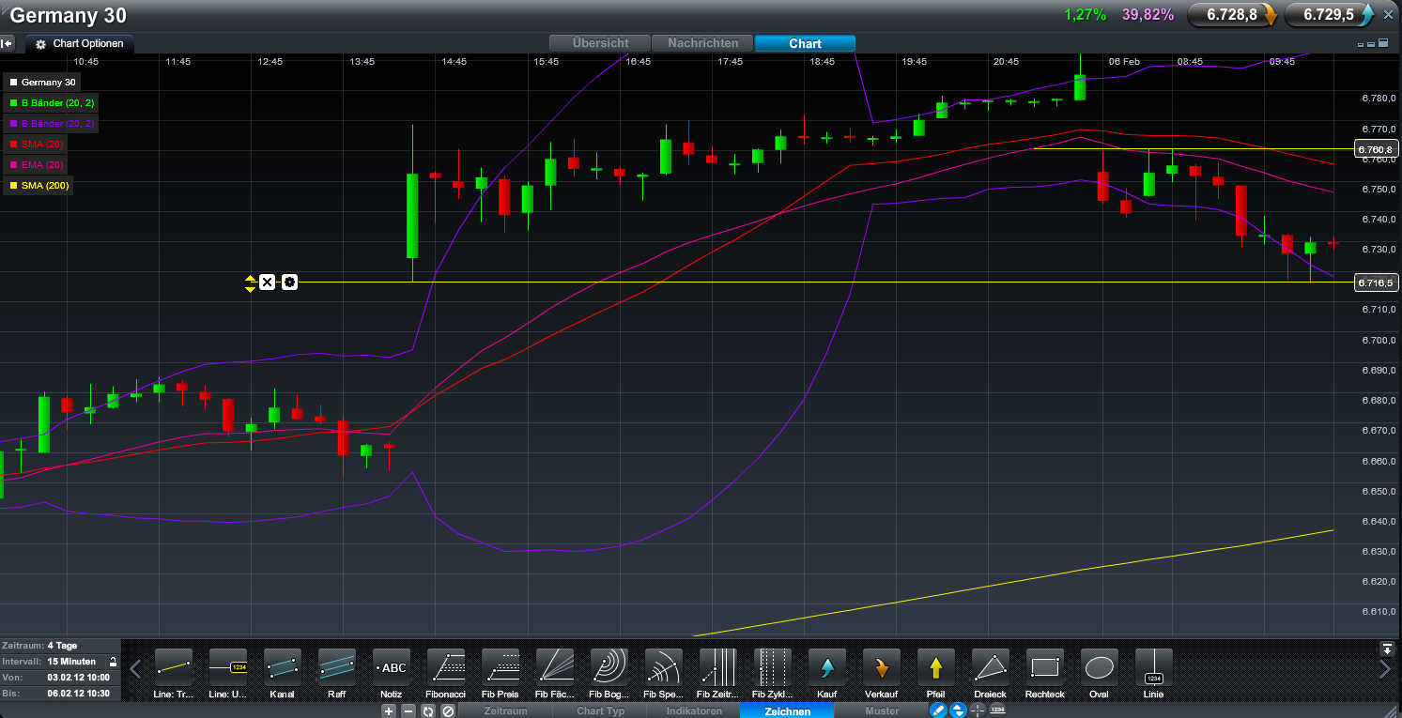Open the Intervall value 15 Minuten
The image size is (1402, 718).
pos(73,662)
